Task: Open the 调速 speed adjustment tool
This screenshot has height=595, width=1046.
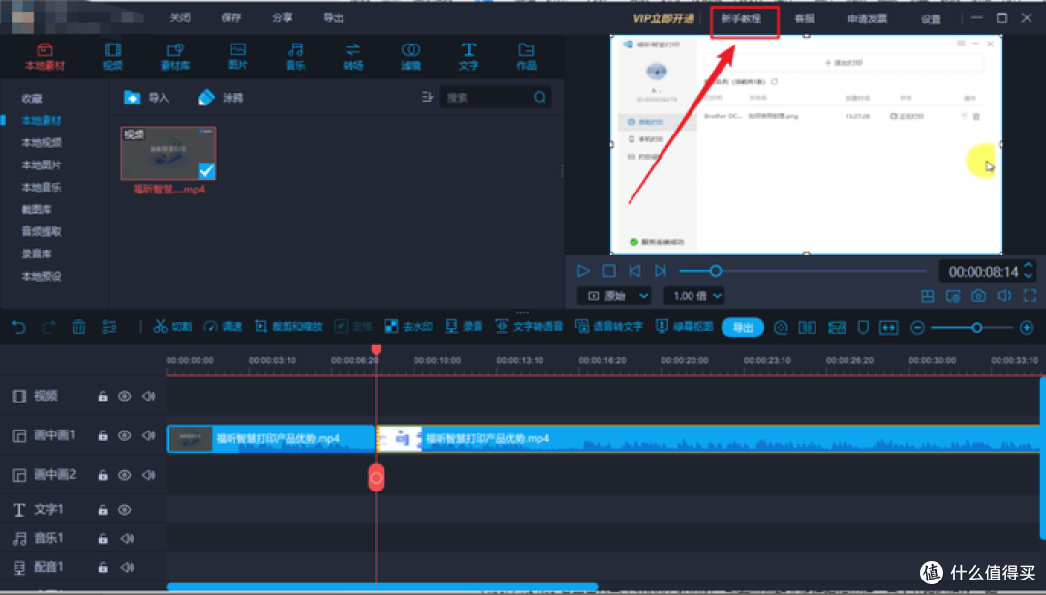Action: pyautogui.click(x=223, y=326)
